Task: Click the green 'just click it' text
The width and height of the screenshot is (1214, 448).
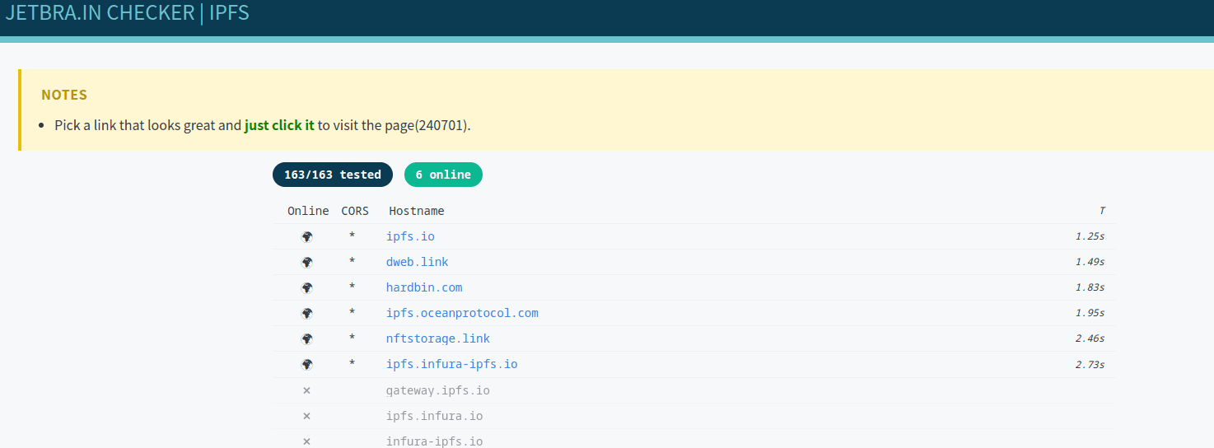Action: click(x=279, y=125)
